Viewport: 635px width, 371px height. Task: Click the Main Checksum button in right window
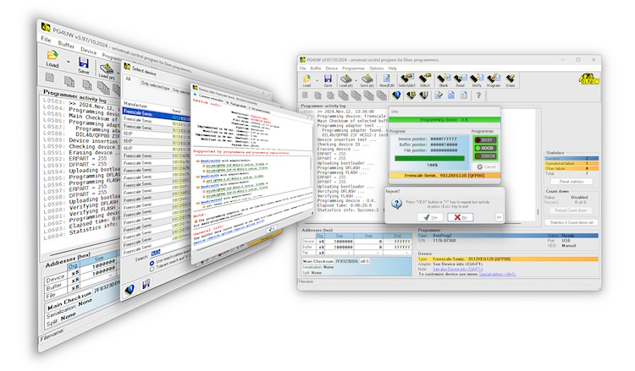(x=317, y=261)
